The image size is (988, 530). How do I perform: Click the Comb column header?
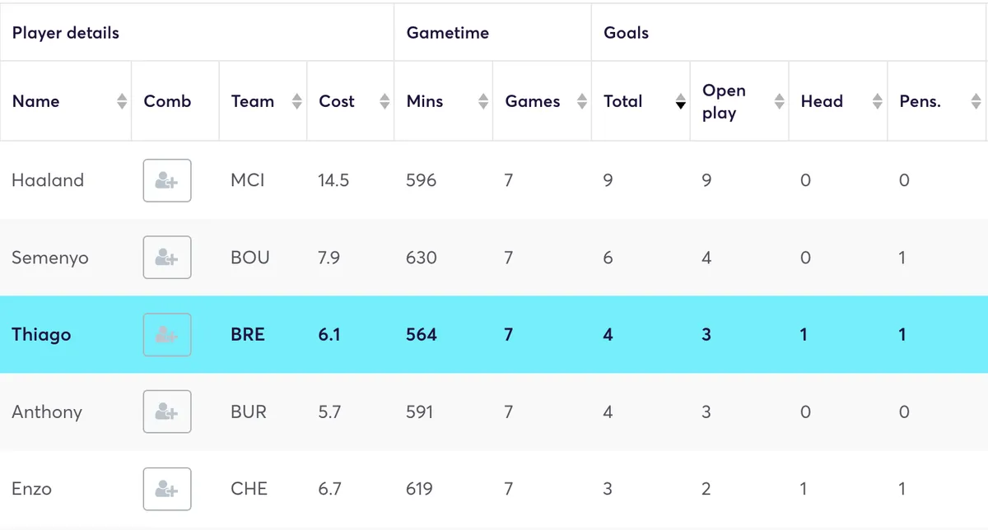tap(167, 101)
